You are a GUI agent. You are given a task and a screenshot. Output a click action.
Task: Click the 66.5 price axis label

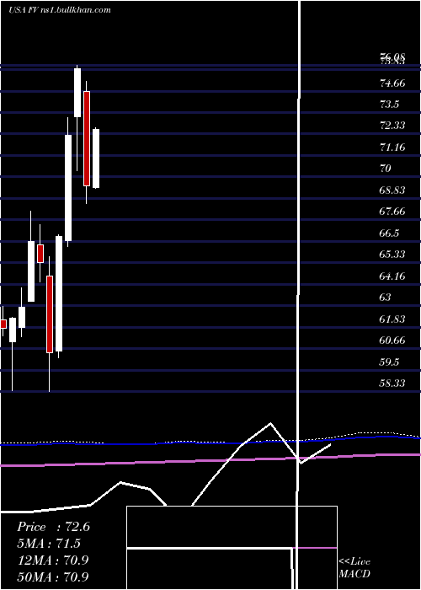[389, 233]
